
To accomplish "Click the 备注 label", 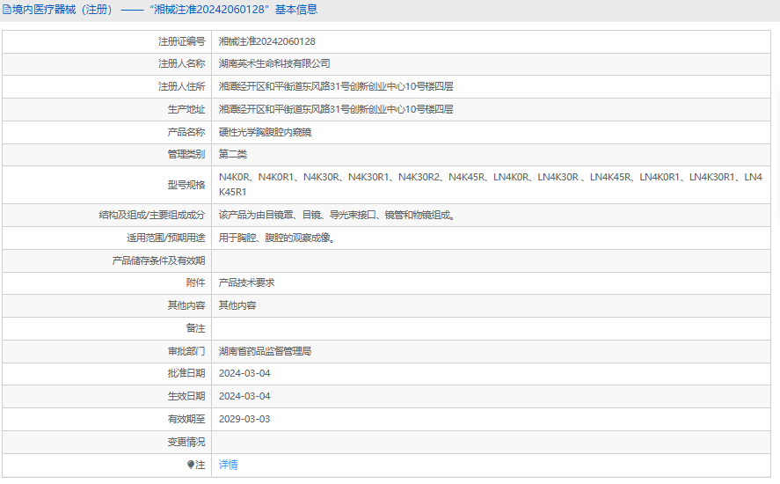I will [x=195, y=328].
